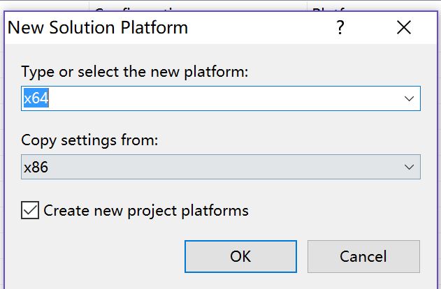Click empty space inside the new platform field
Image resolution: width=441 pixels, height=289 pixels.
pos(210,99)
